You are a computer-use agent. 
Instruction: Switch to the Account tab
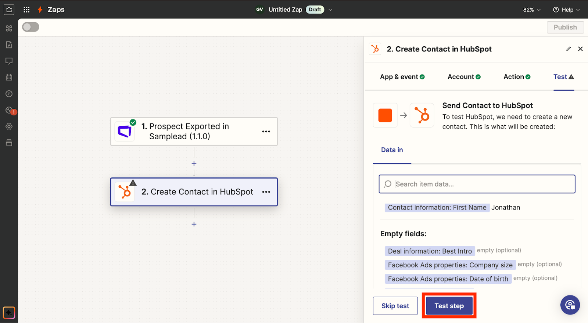click(x=464, y=77)
